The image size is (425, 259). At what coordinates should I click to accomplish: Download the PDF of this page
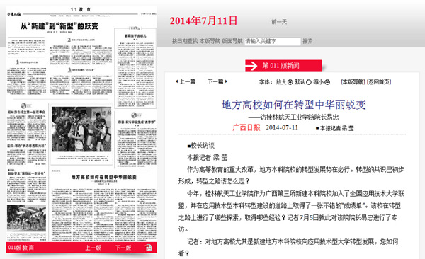148,248
